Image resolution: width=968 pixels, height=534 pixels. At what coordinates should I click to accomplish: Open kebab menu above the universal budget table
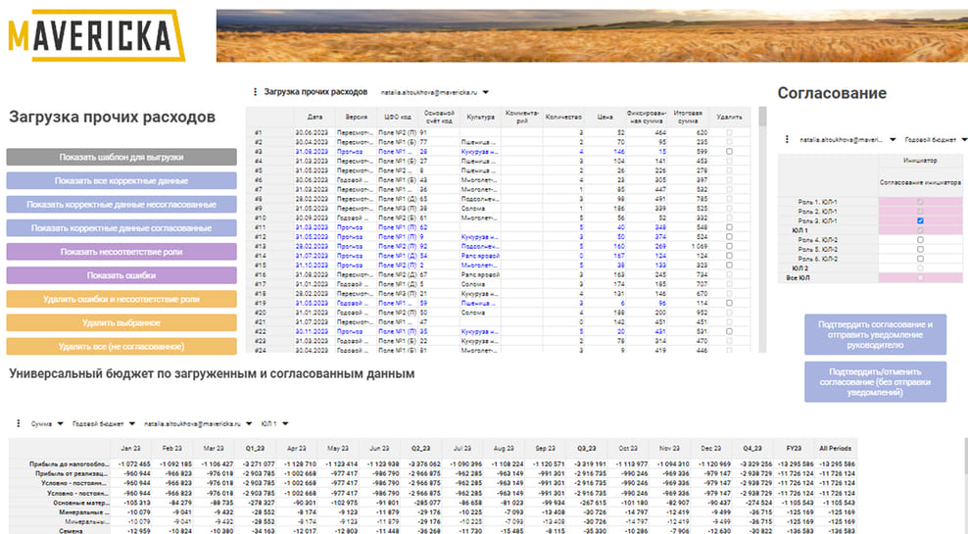pos(18,423)
